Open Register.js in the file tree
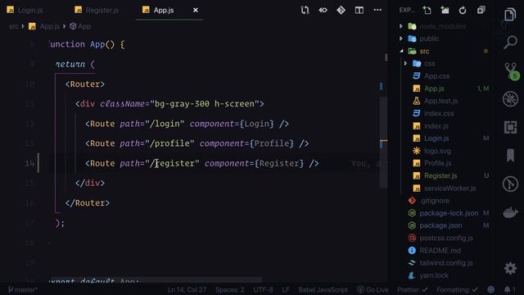 click(440, 176)
